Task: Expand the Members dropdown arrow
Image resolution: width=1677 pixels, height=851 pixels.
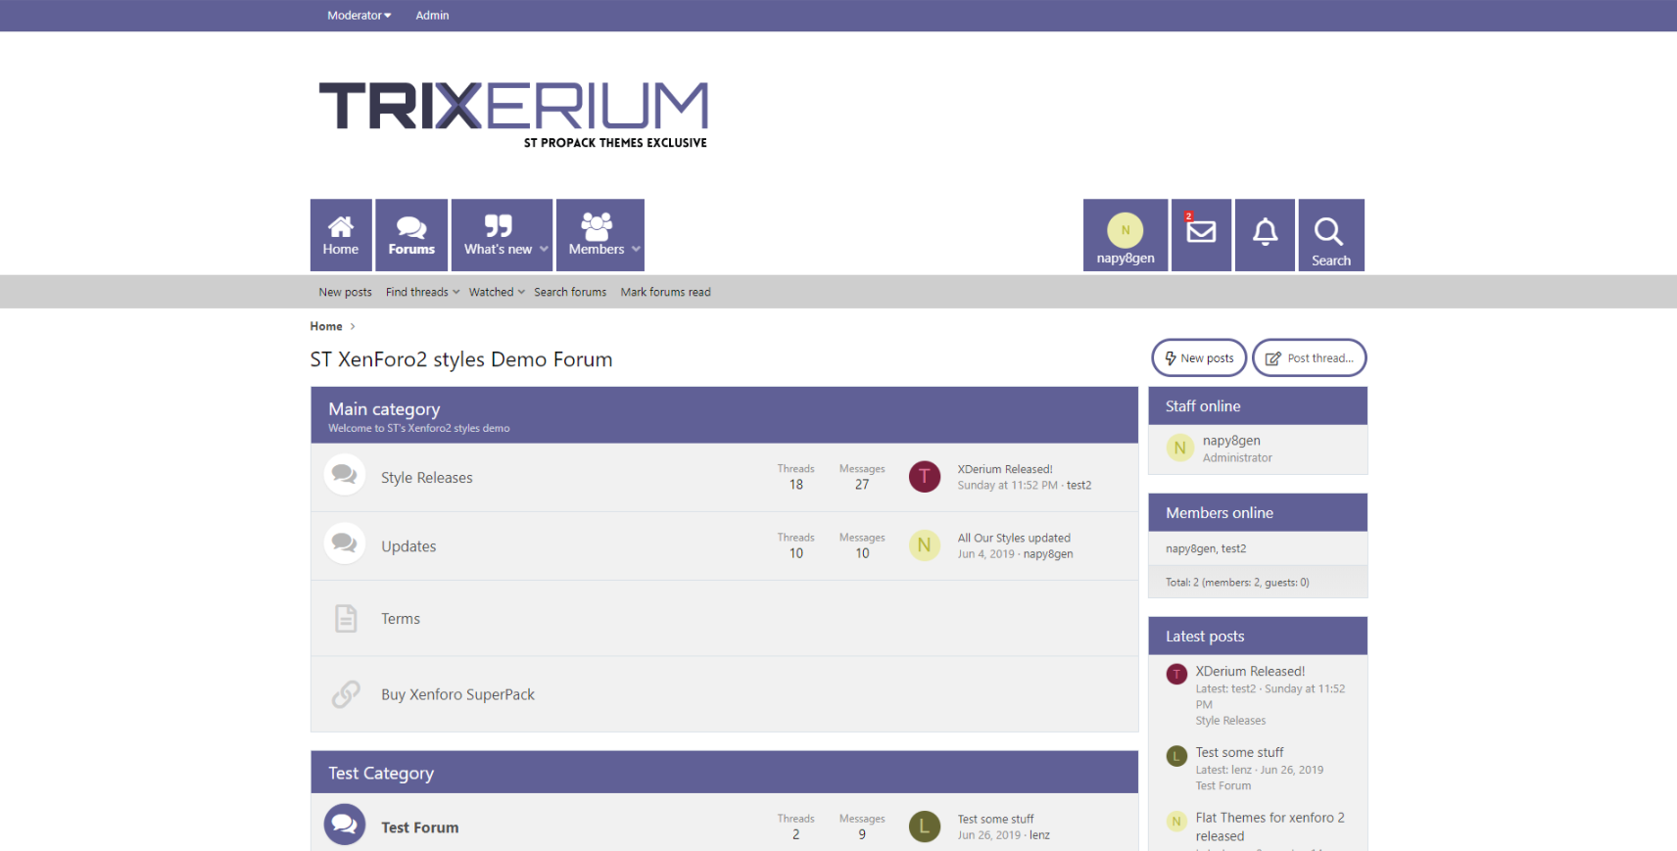Action: (637, 249)
